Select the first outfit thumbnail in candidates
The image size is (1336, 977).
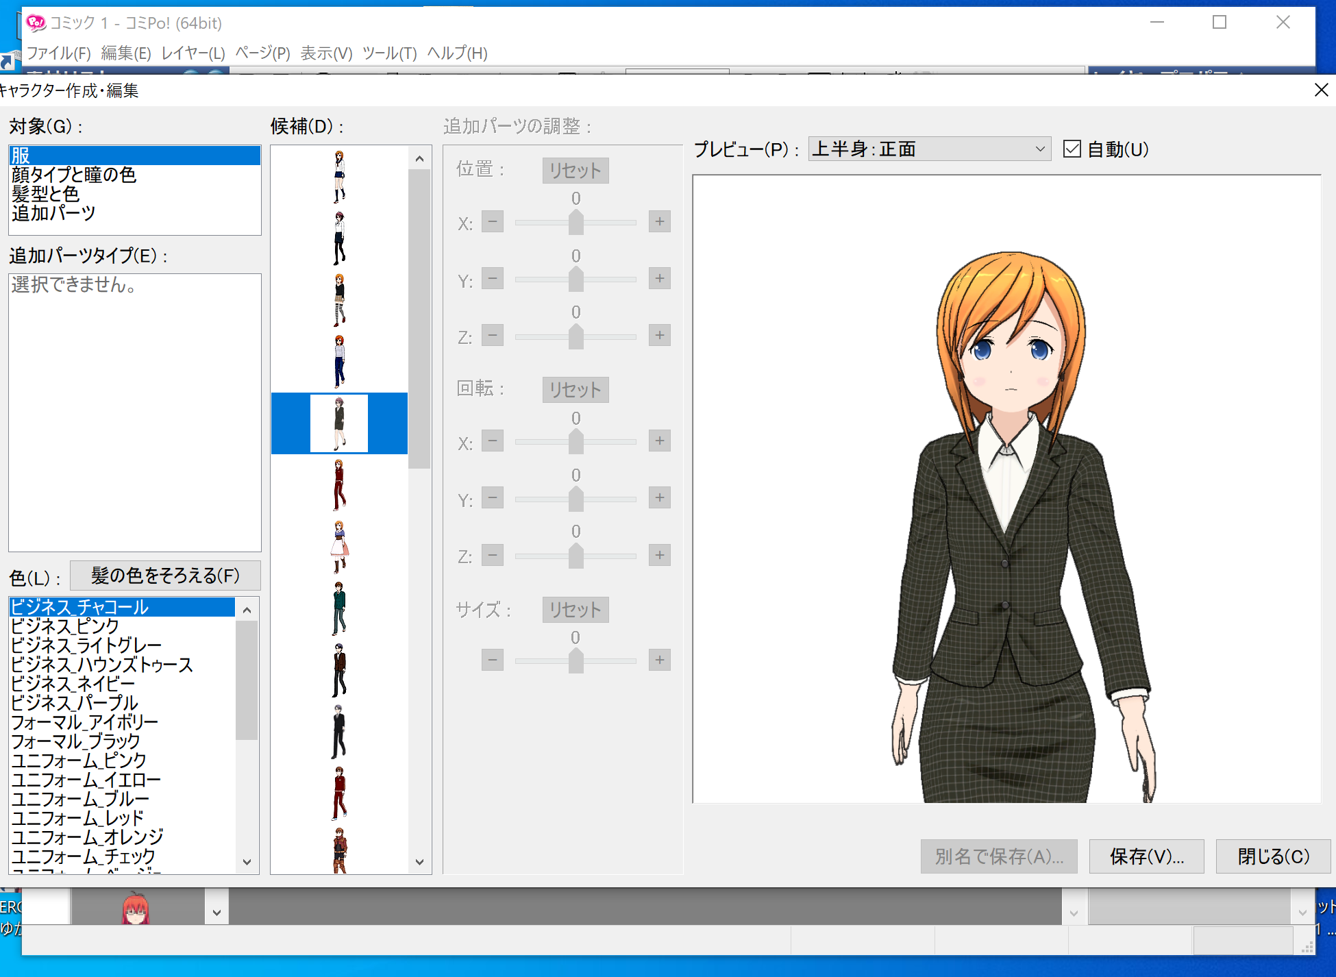click(x=339, y=177)
